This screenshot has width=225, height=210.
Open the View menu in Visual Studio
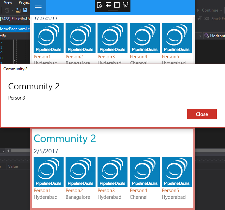click(8, 2)
